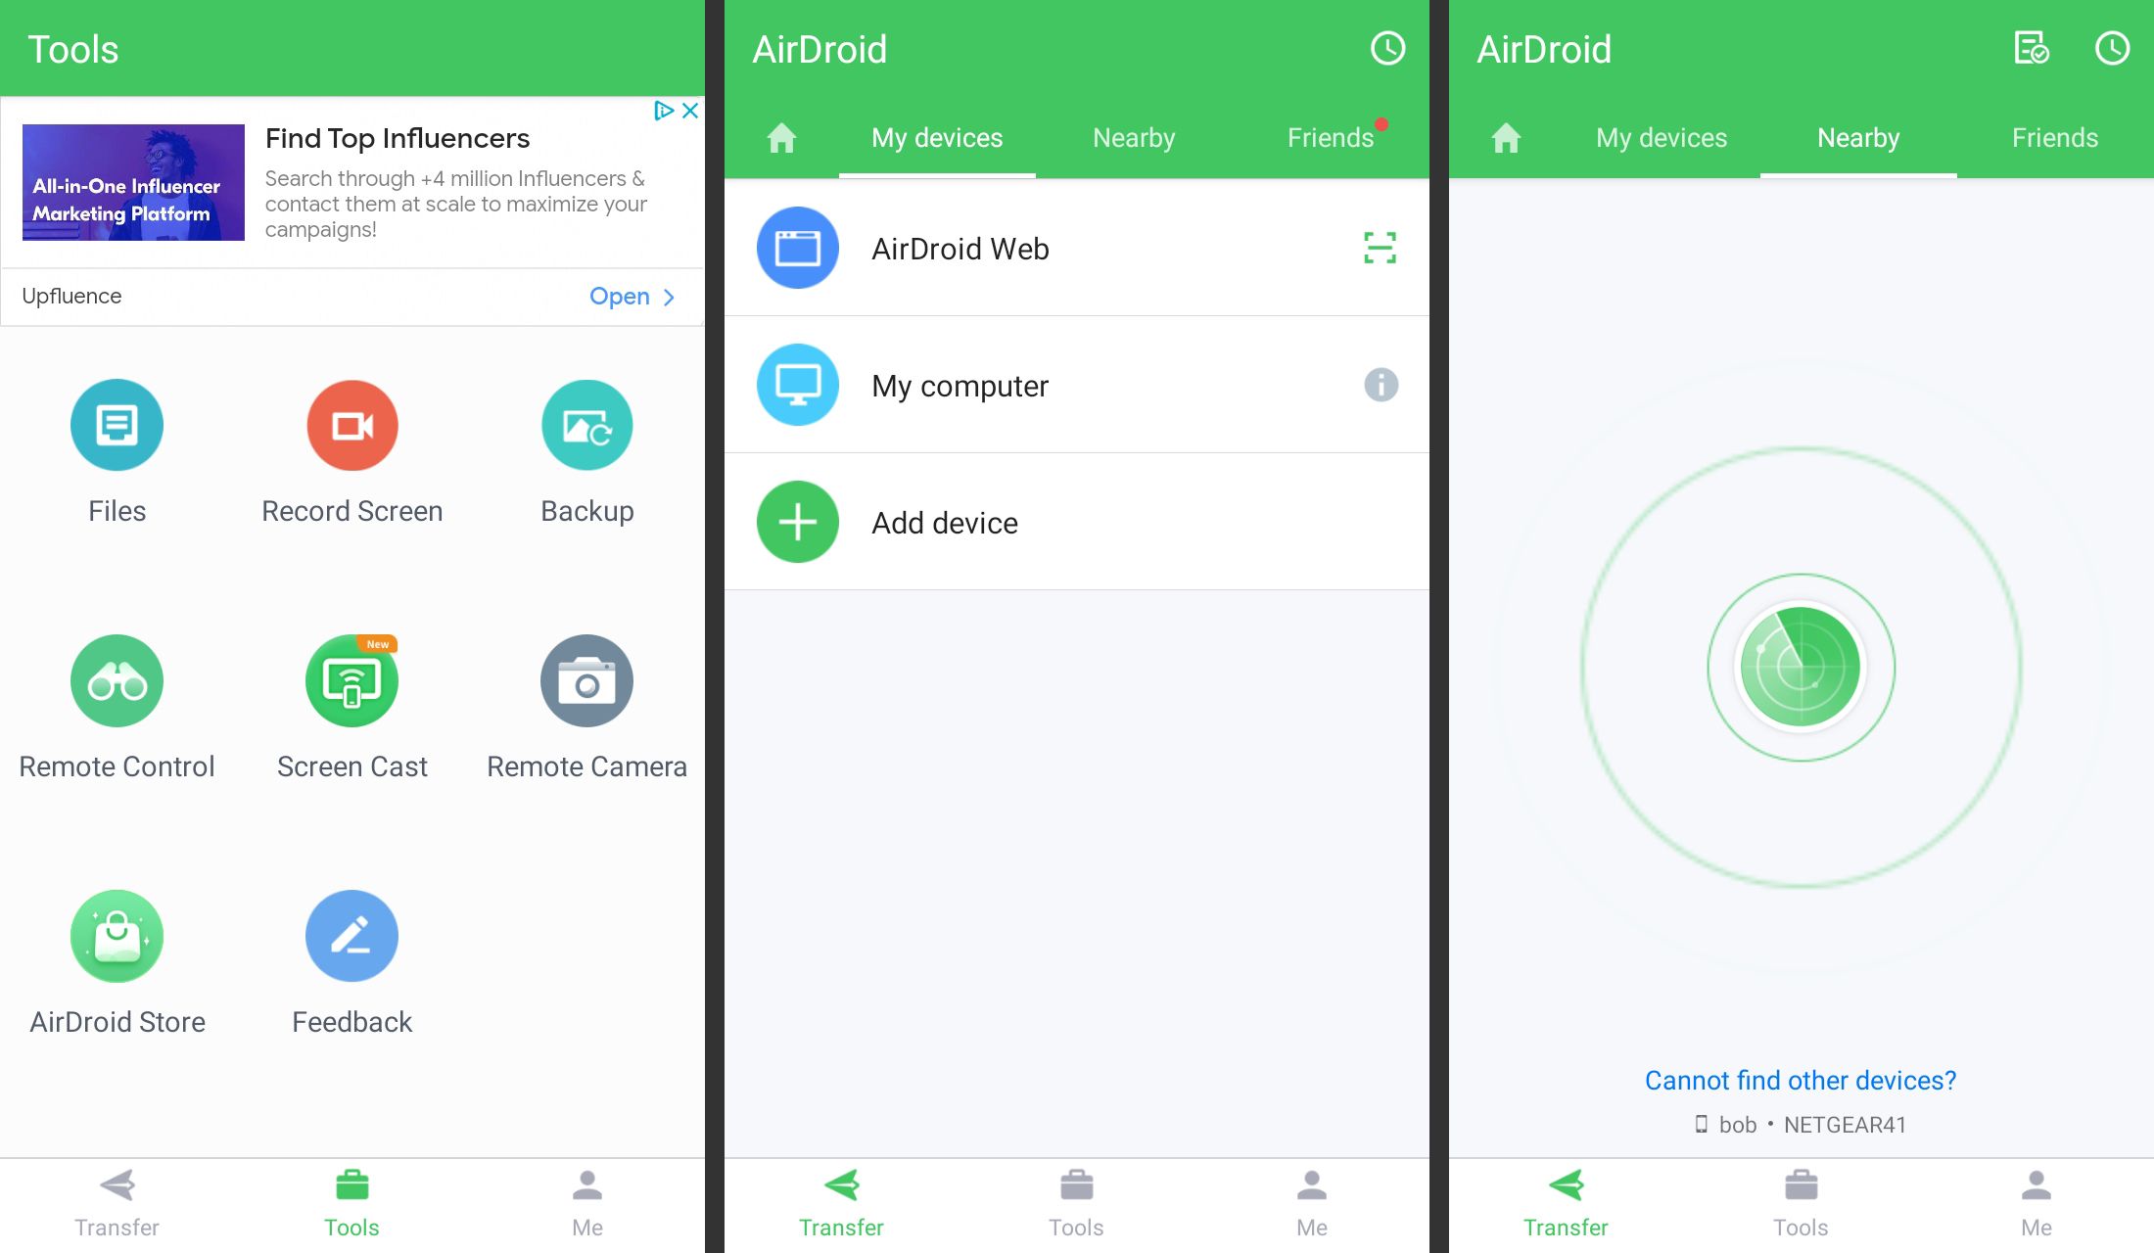Close the Upfluence advertisement

pos(690,111)
